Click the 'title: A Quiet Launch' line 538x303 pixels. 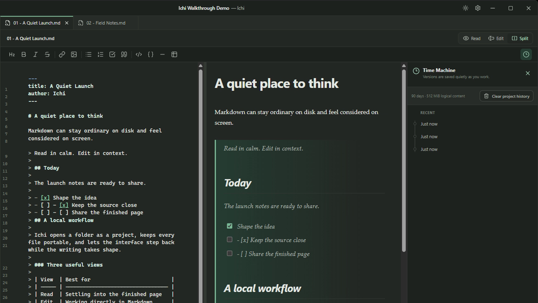[61, 86]
